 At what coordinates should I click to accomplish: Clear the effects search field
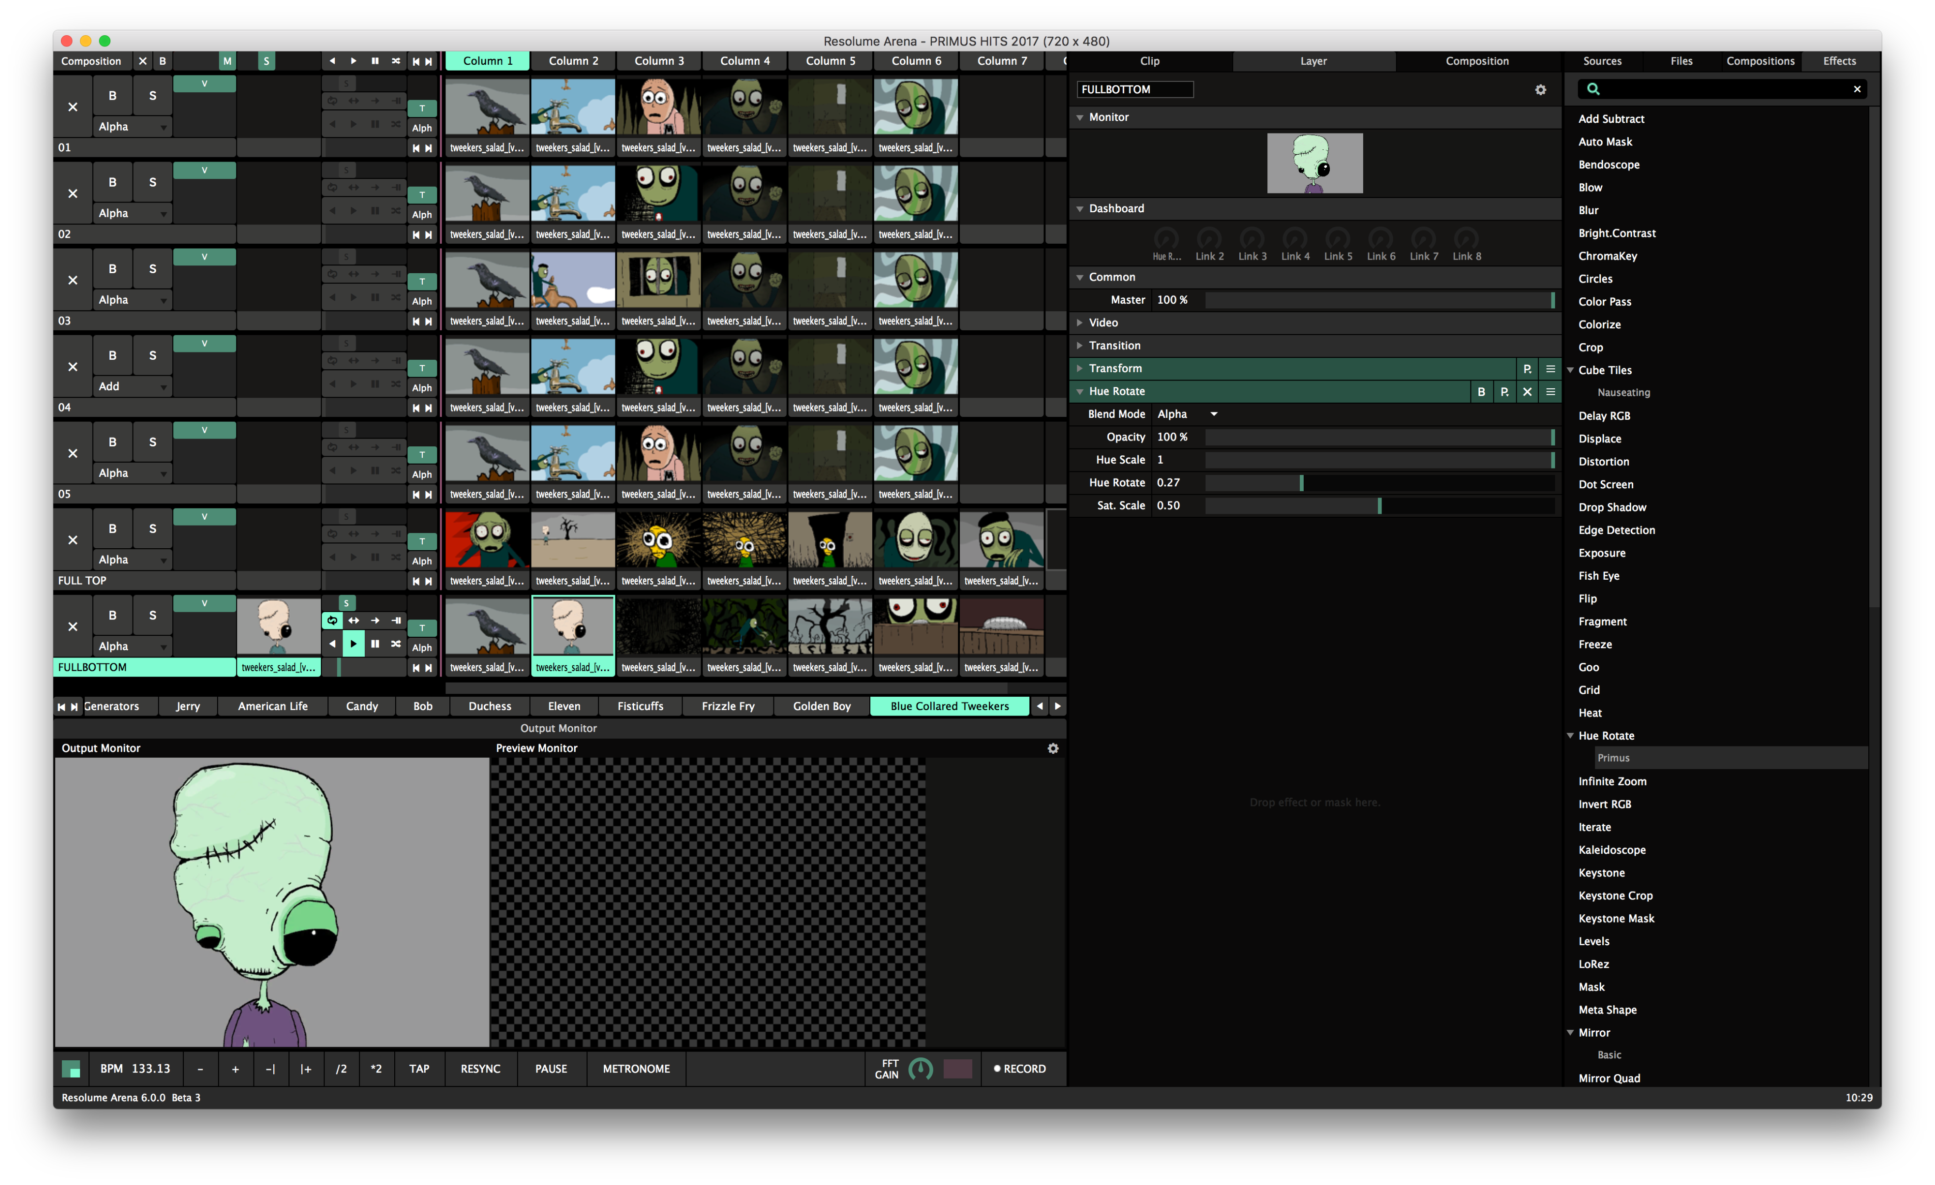pos(1857,89)
